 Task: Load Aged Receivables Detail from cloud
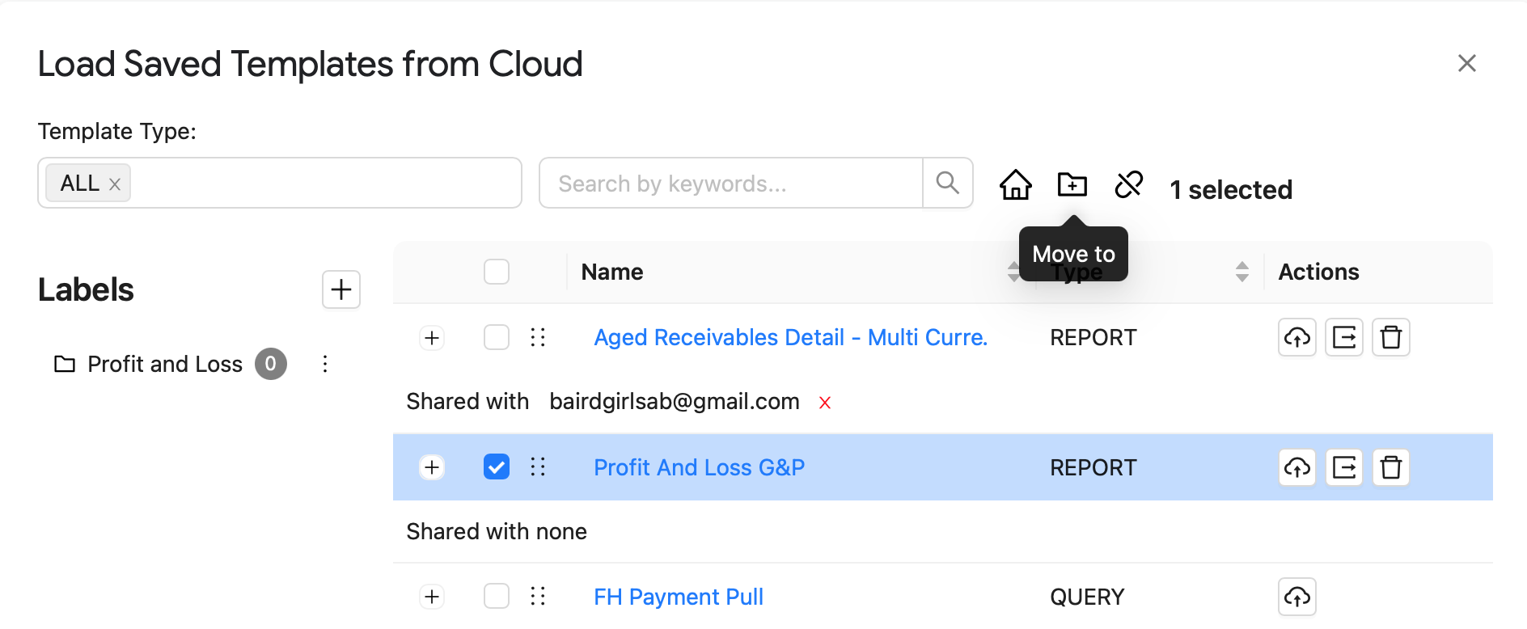[1297, 337]
